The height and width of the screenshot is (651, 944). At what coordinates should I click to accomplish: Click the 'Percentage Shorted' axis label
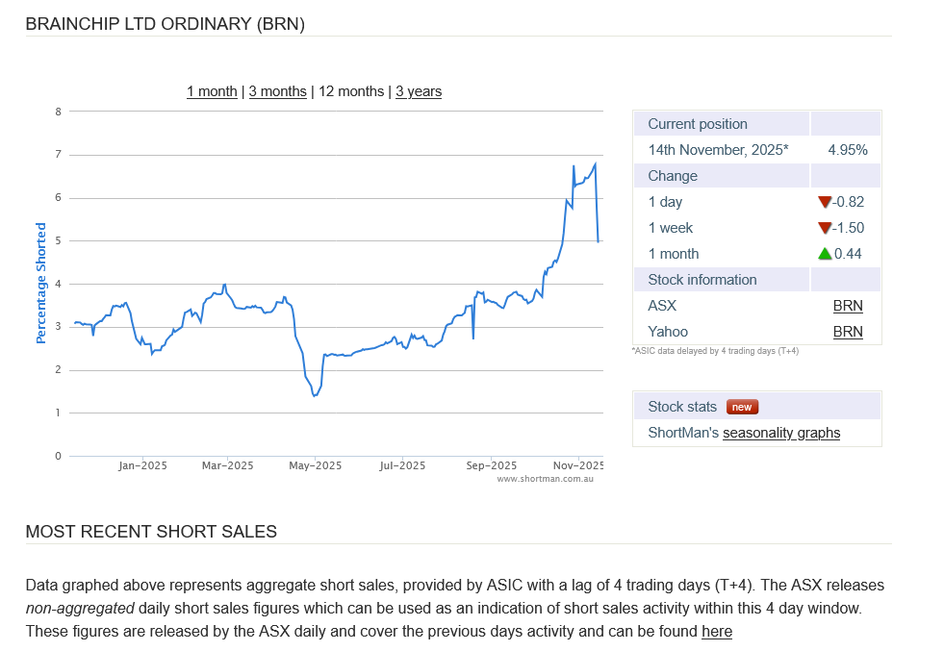tap(41, 284)
